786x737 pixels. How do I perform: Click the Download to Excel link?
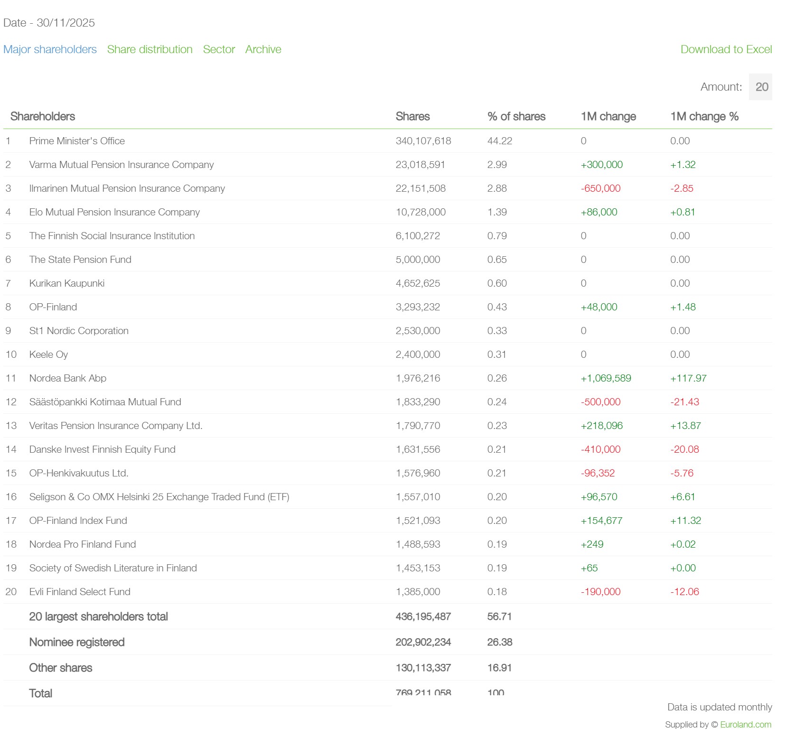[x=726, y=49]
